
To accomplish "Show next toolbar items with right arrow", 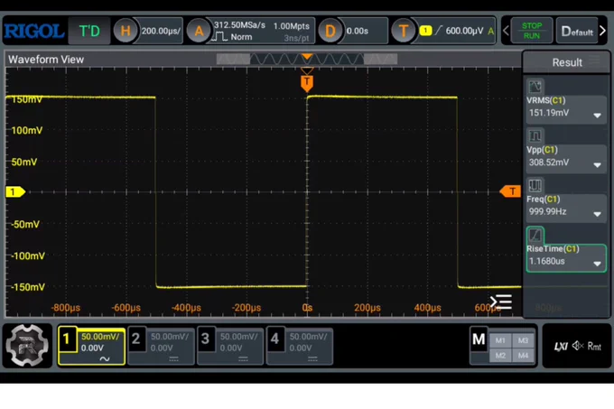I will tap(602, 31).
